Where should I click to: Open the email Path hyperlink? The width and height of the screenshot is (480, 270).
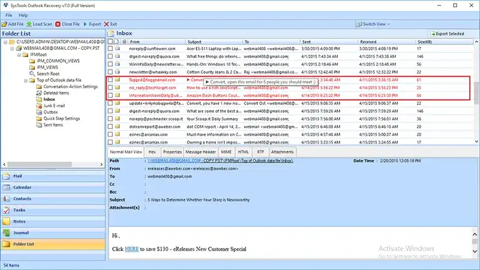click(x=220, y=161)
